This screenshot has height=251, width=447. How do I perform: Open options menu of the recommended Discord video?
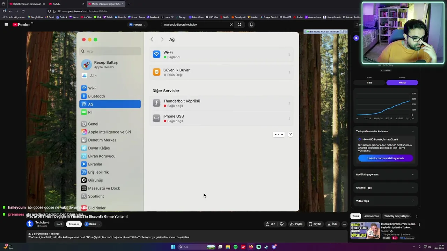419,225
